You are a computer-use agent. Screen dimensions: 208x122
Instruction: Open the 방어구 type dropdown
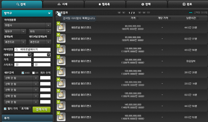15,31
